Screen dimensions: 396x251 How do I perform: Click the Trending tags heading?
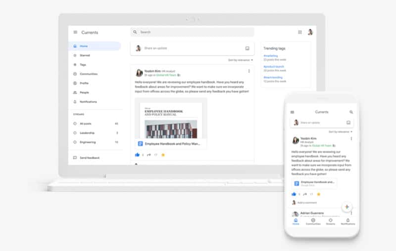point(274,48)
